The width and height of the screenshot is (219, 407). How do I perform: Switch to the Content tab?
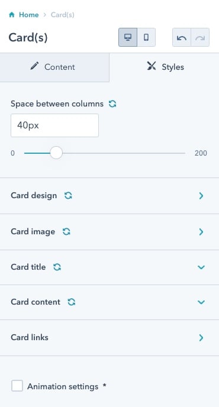54,67
